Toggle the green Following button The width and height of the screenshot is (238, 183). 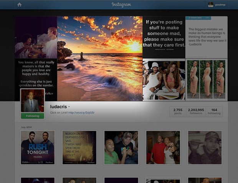click(x=33, y=116)
